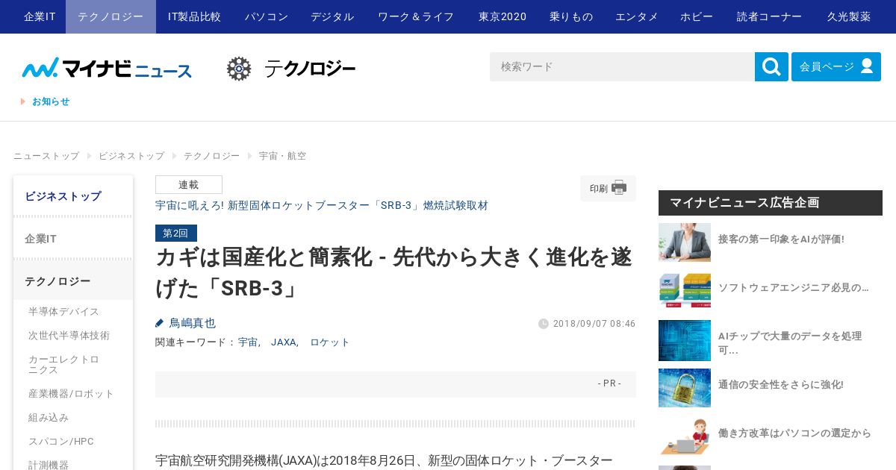Open ビジネストップ in the sidebar
Viewport: 896px width, 470px height.
click(73, 196)
